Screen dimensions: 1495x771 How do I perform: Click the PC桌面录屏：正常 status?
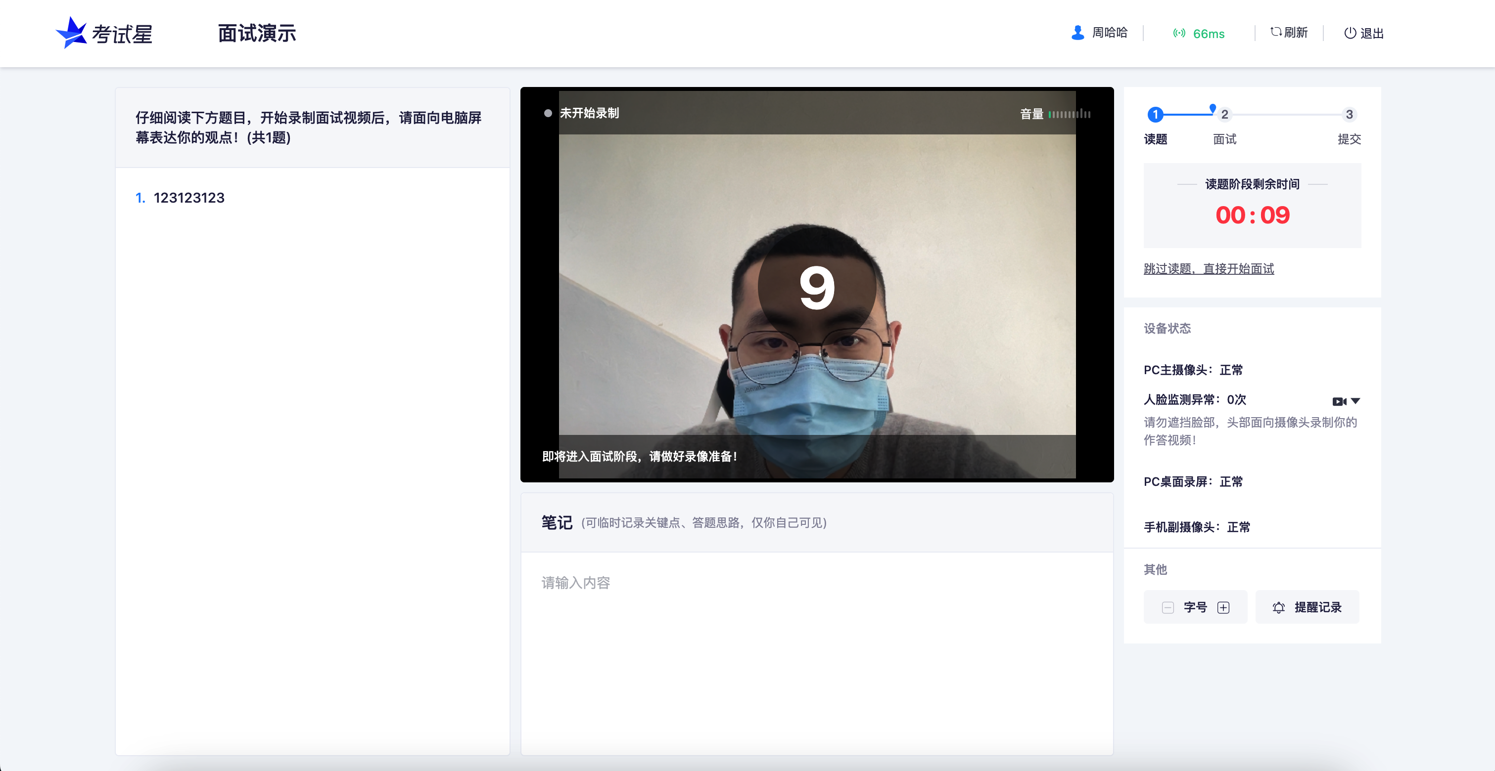tap(1193, 482)
